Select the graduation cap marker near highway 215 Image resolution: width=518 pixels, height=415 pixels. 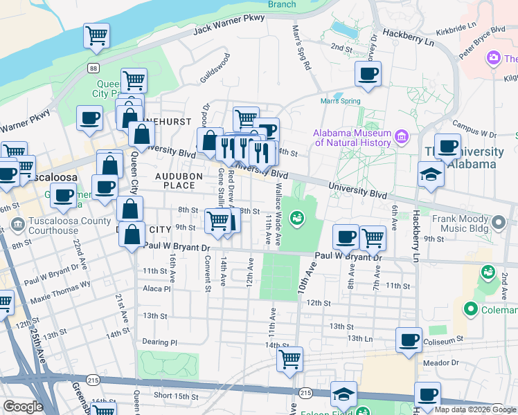tap(343, 394)
